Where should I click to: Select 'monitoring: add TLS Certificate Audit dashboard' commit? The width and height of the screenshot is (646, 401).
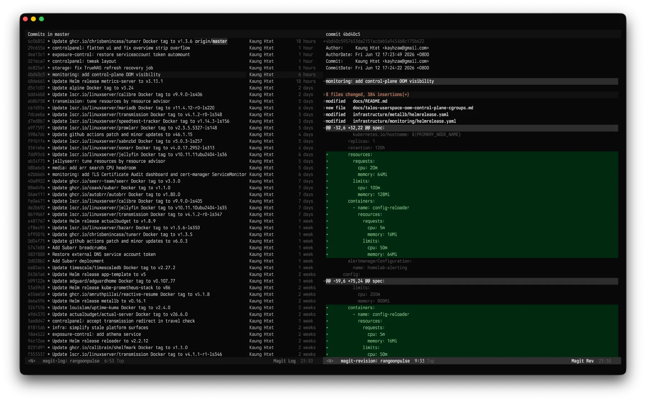click(x=149, y=175)
